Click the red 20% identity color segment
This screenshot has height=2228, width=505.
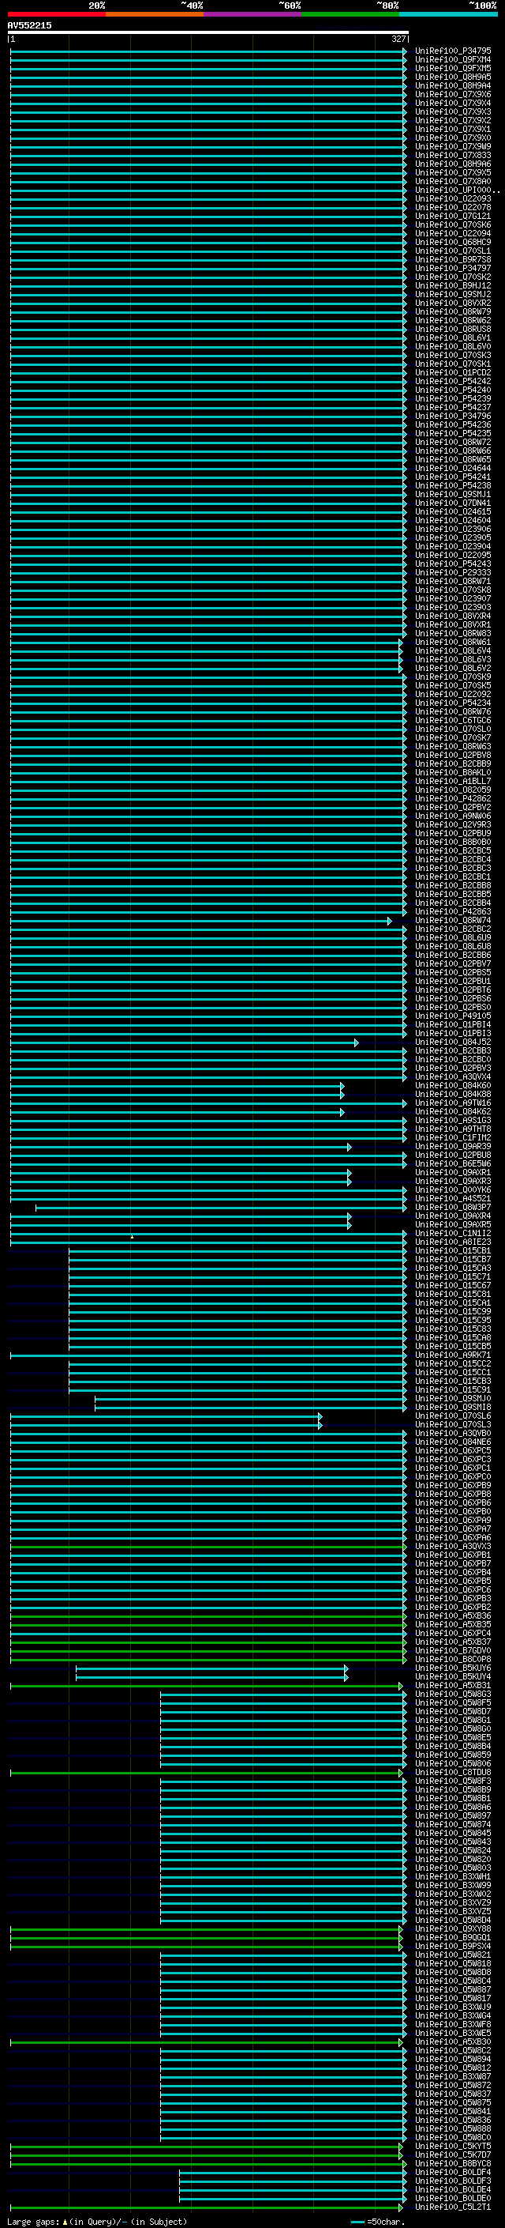point(57,14)
